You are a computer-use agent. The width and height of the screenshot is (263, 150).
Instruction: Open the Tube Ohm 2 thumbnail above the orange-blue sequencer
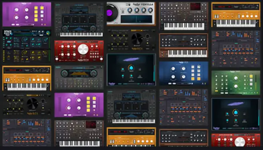[236, 15]
